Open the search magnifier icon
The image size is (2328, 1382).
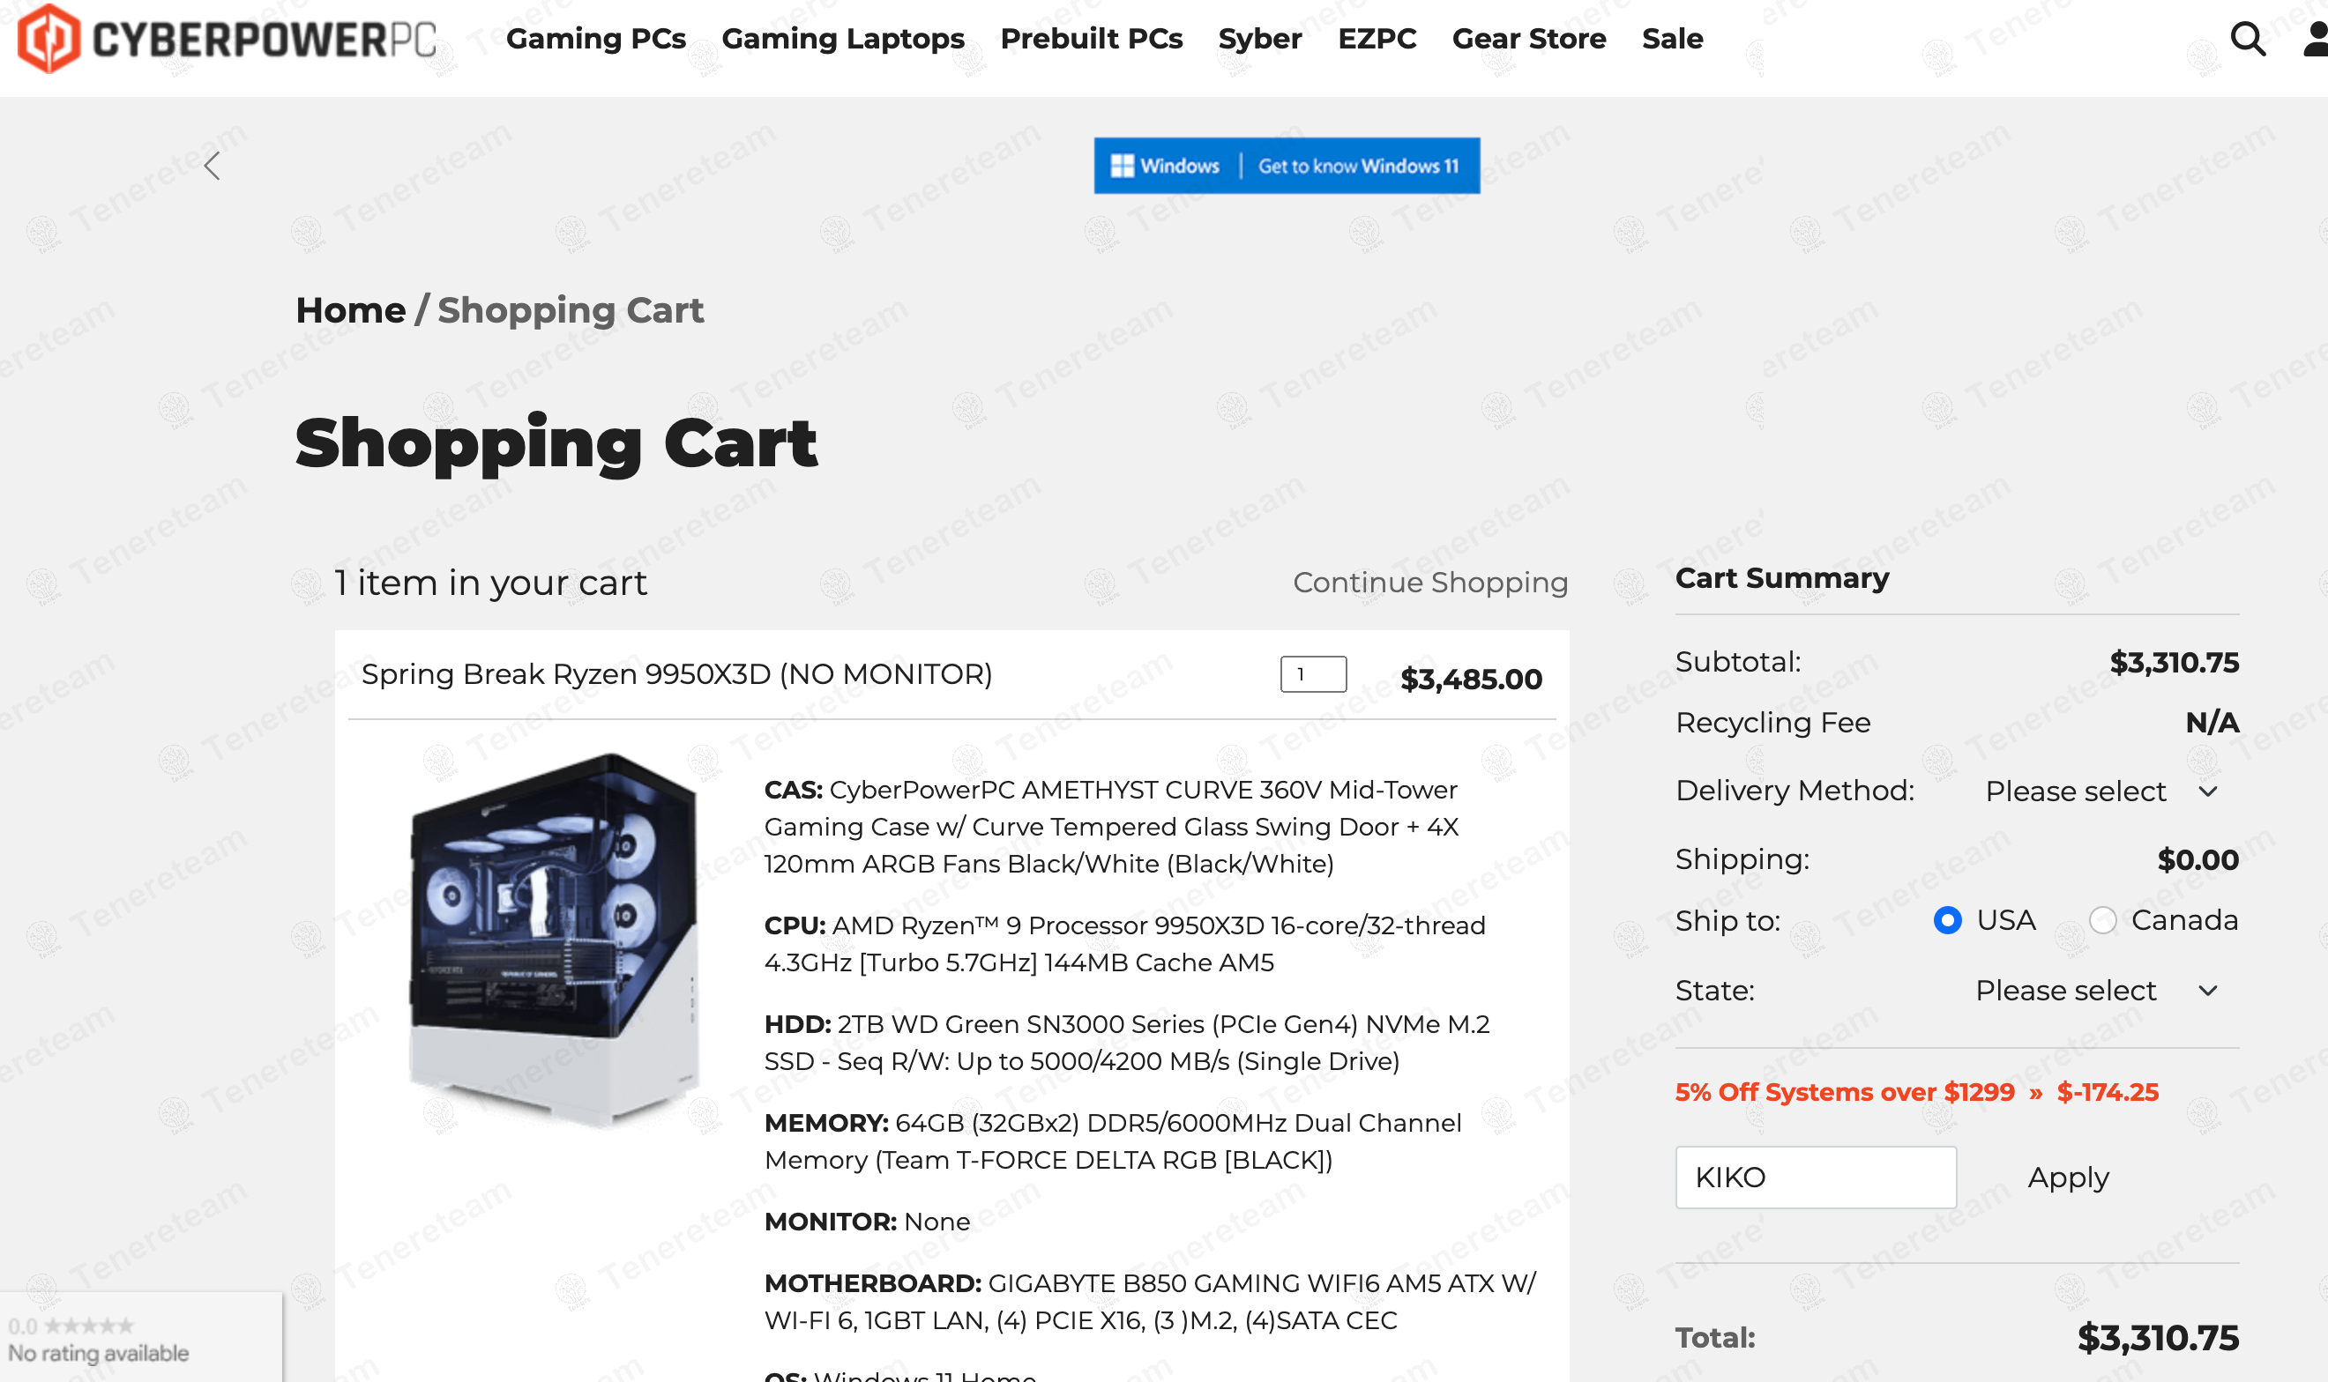pyautogui.click(x=2247, y=38)
